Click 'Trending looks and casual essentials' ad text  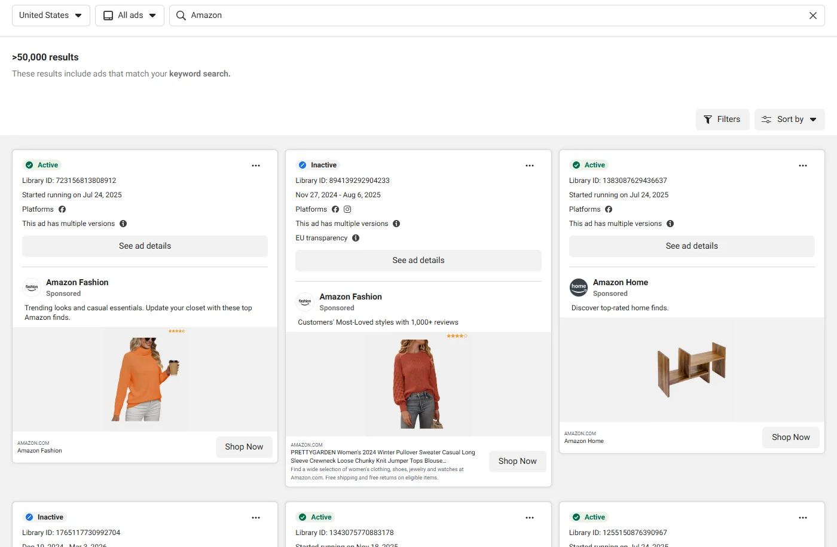pos(138,313)
